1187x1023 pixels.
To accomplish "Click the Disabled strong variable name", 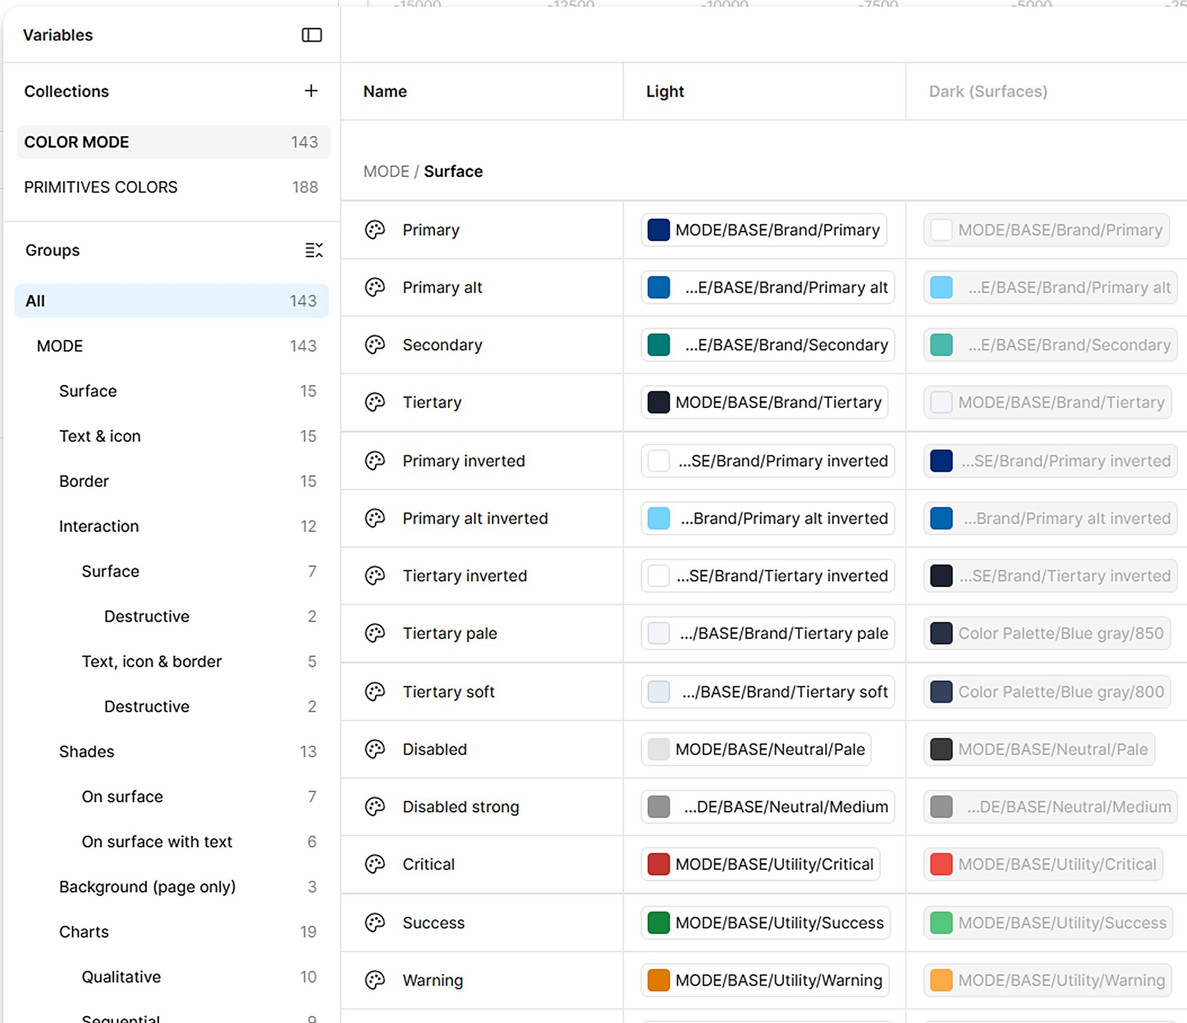I will tap(461, 807).
